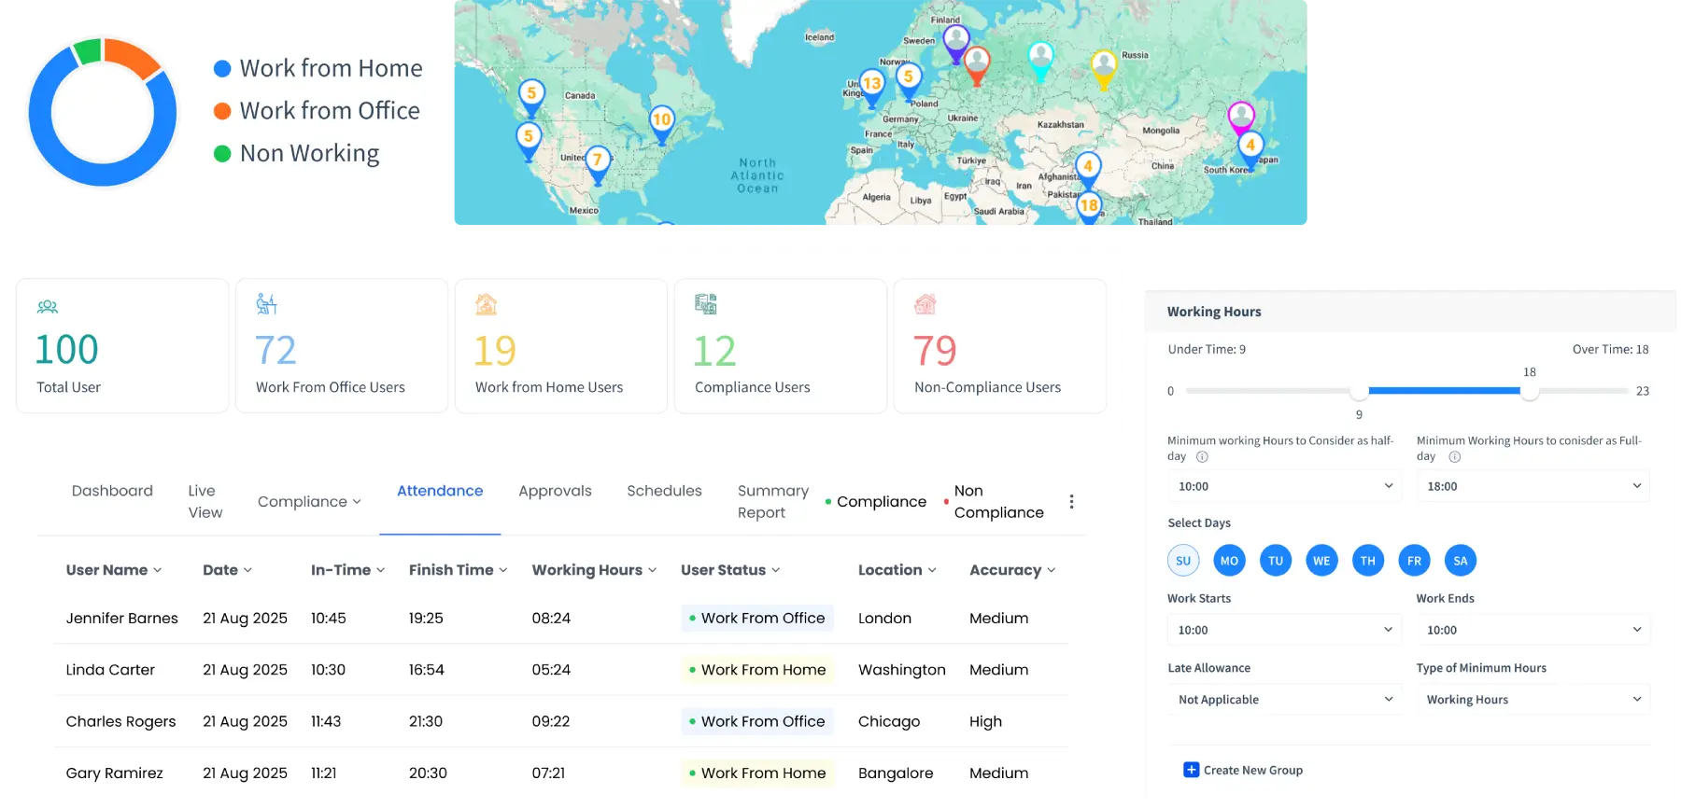Click the map cluster pin numbered 13
Screen dimensions: 1681x808
coord(871,84)
